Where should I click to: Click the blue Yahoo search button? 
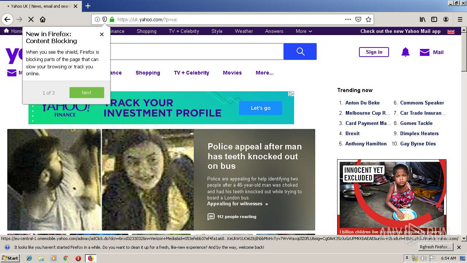[300, 52]
